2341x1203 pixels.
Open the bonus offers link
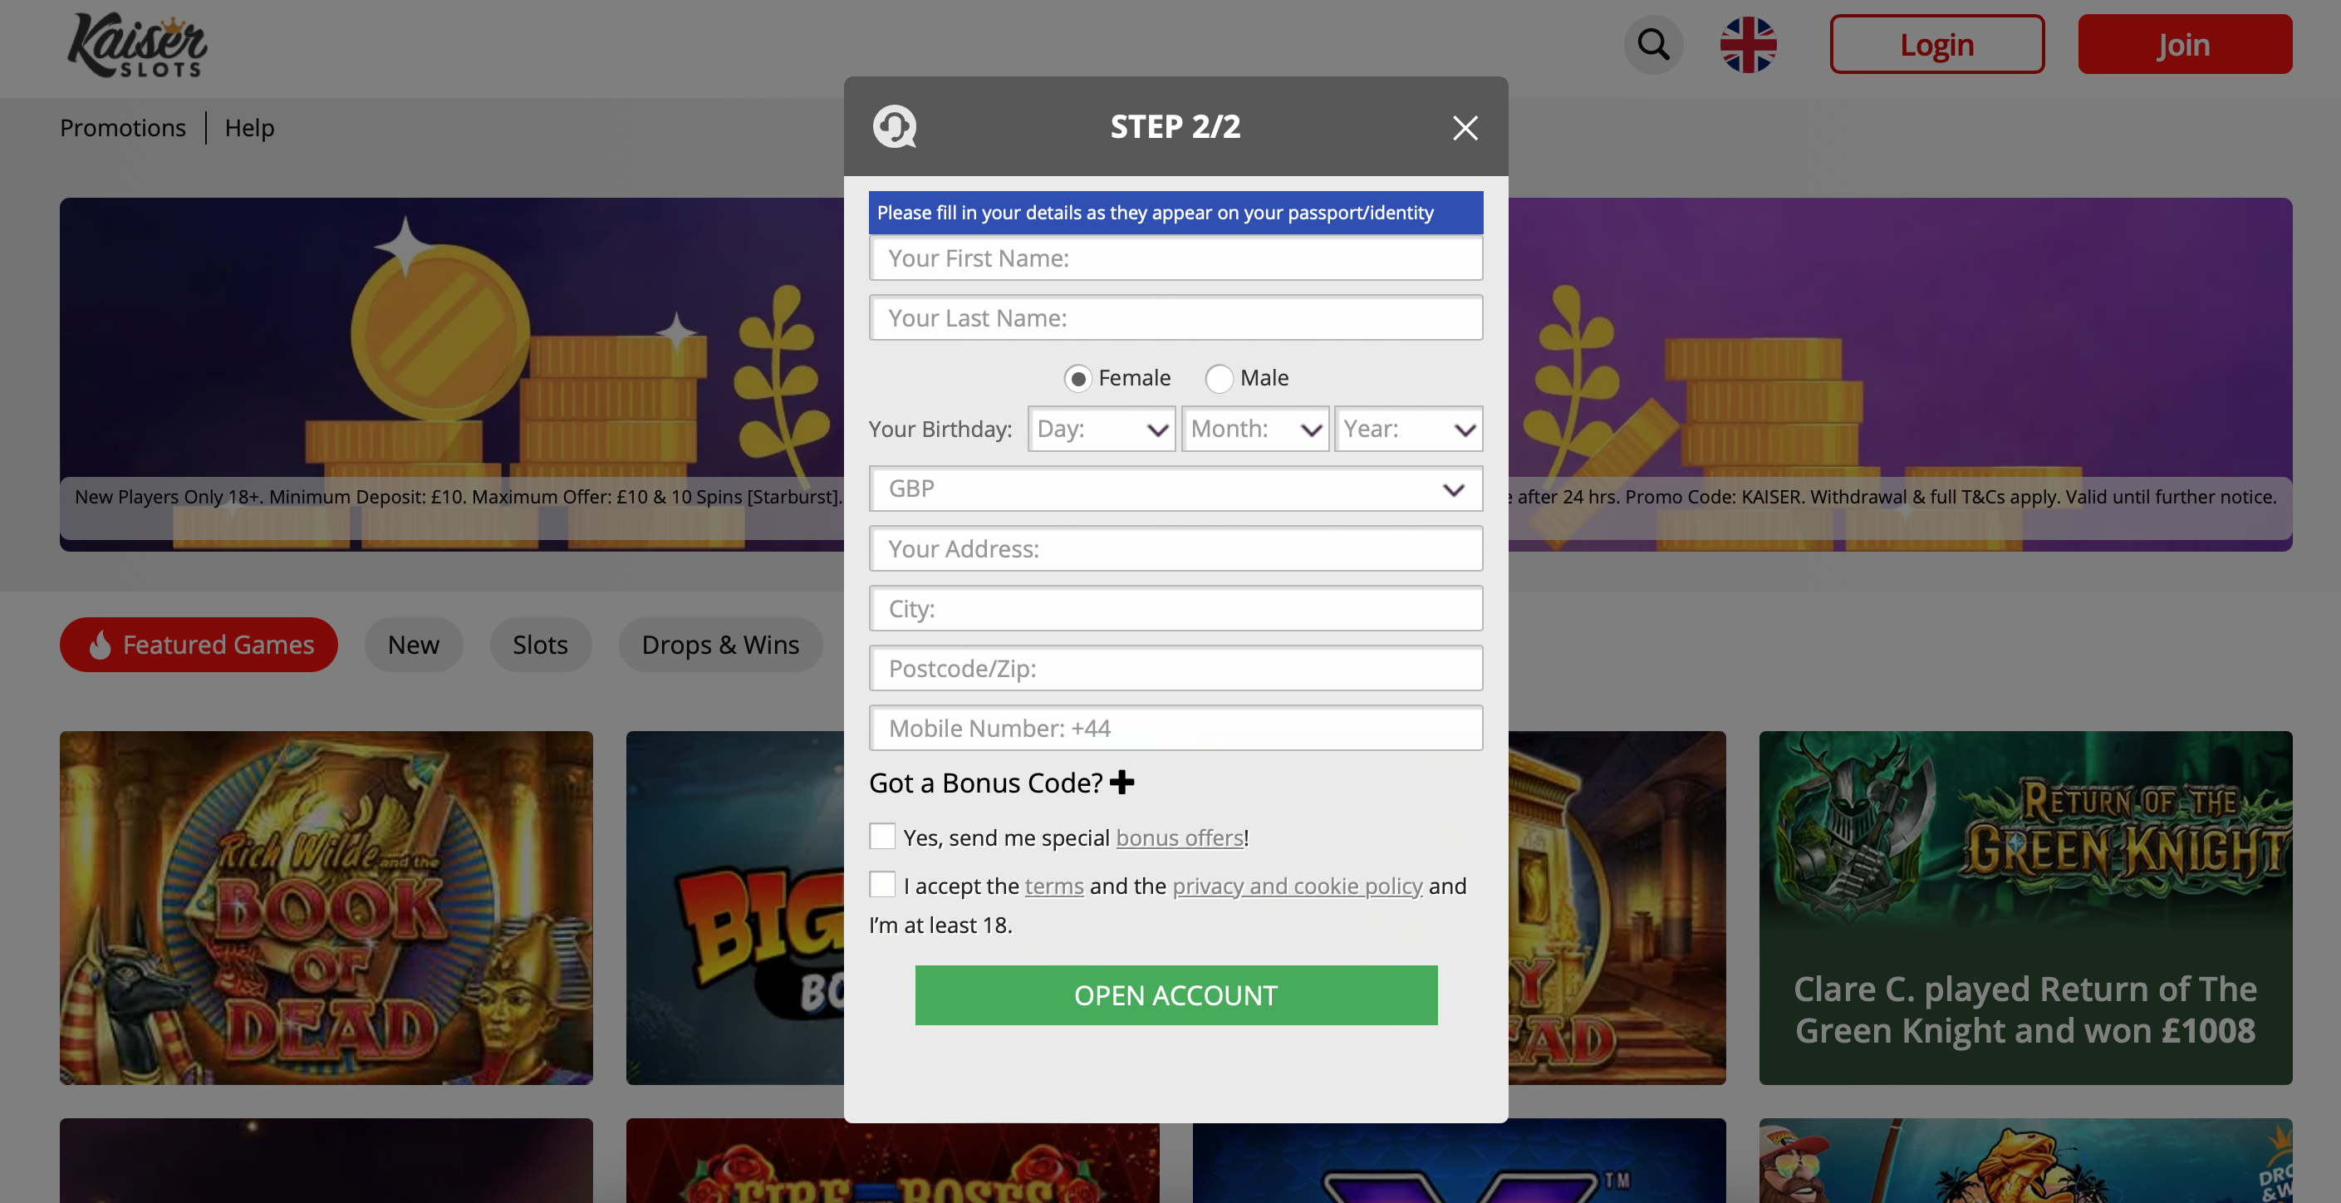point(1180,837)
